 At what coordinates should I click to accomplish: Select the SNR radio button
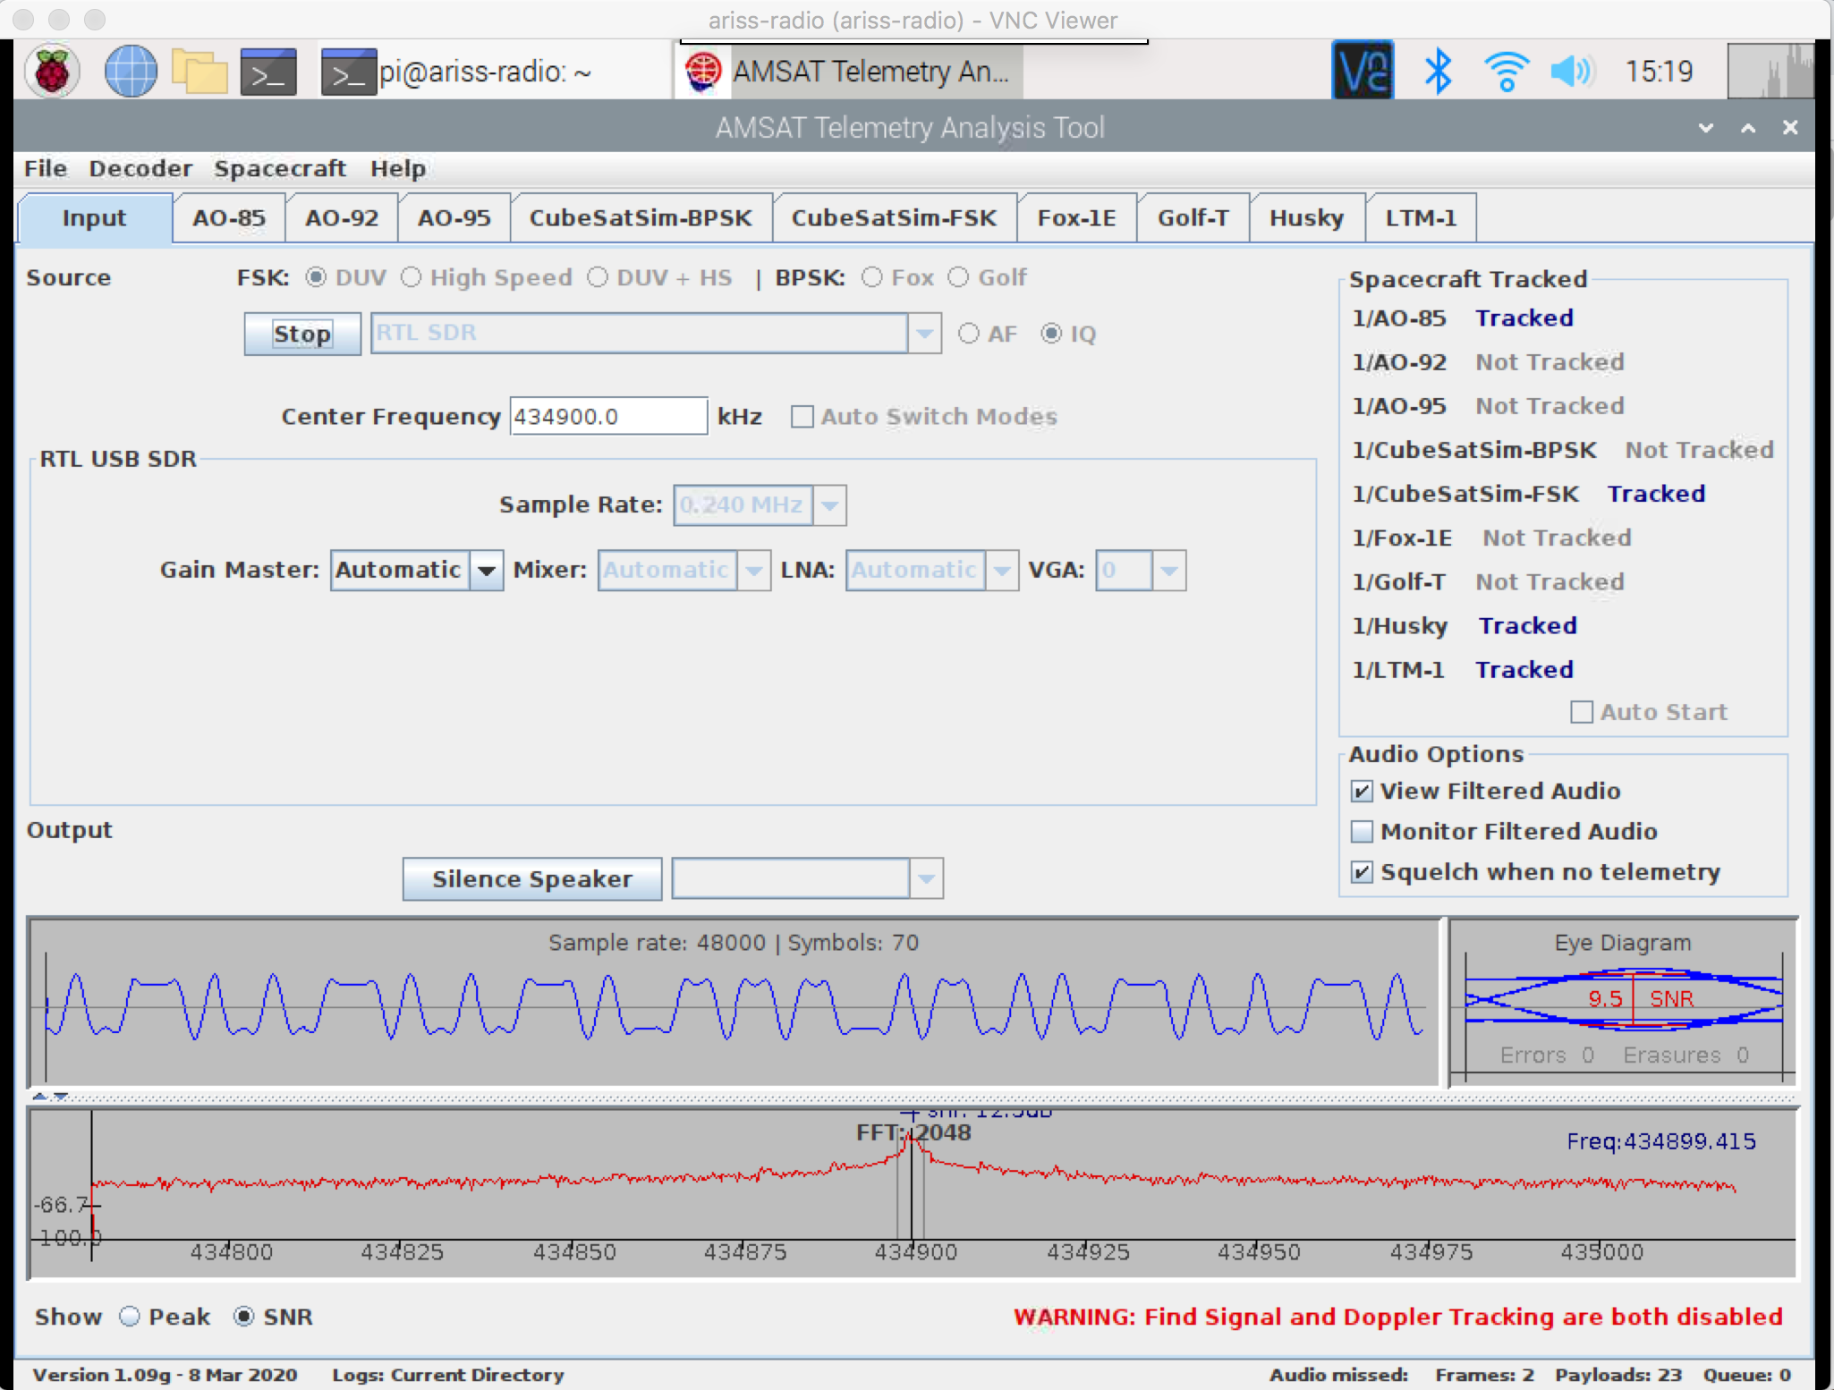243,1317
